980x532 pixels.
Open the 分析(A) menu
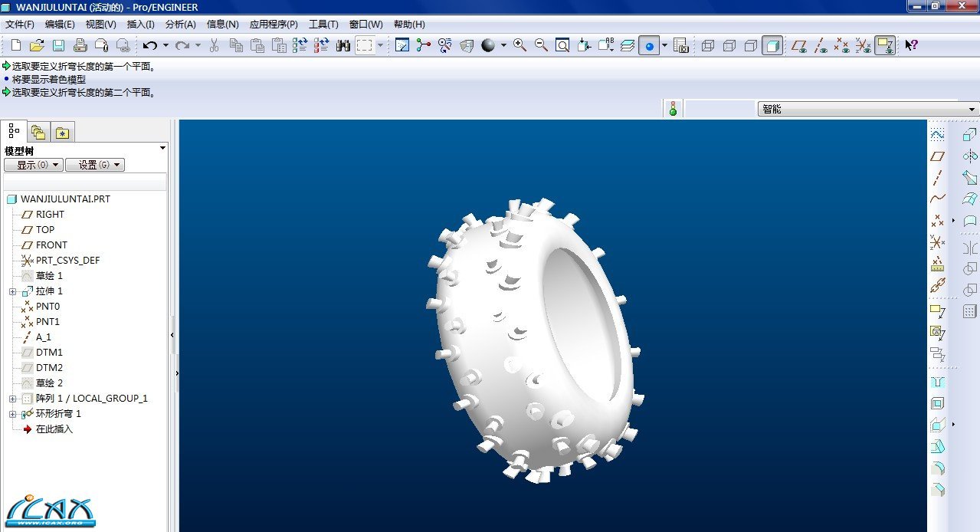(180, 25)
